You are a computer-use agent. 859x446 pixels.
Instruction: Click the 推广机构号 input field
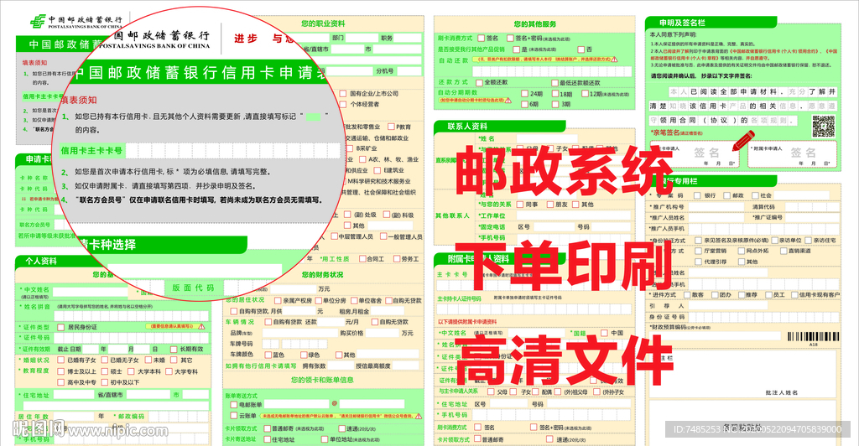(716, 207)
